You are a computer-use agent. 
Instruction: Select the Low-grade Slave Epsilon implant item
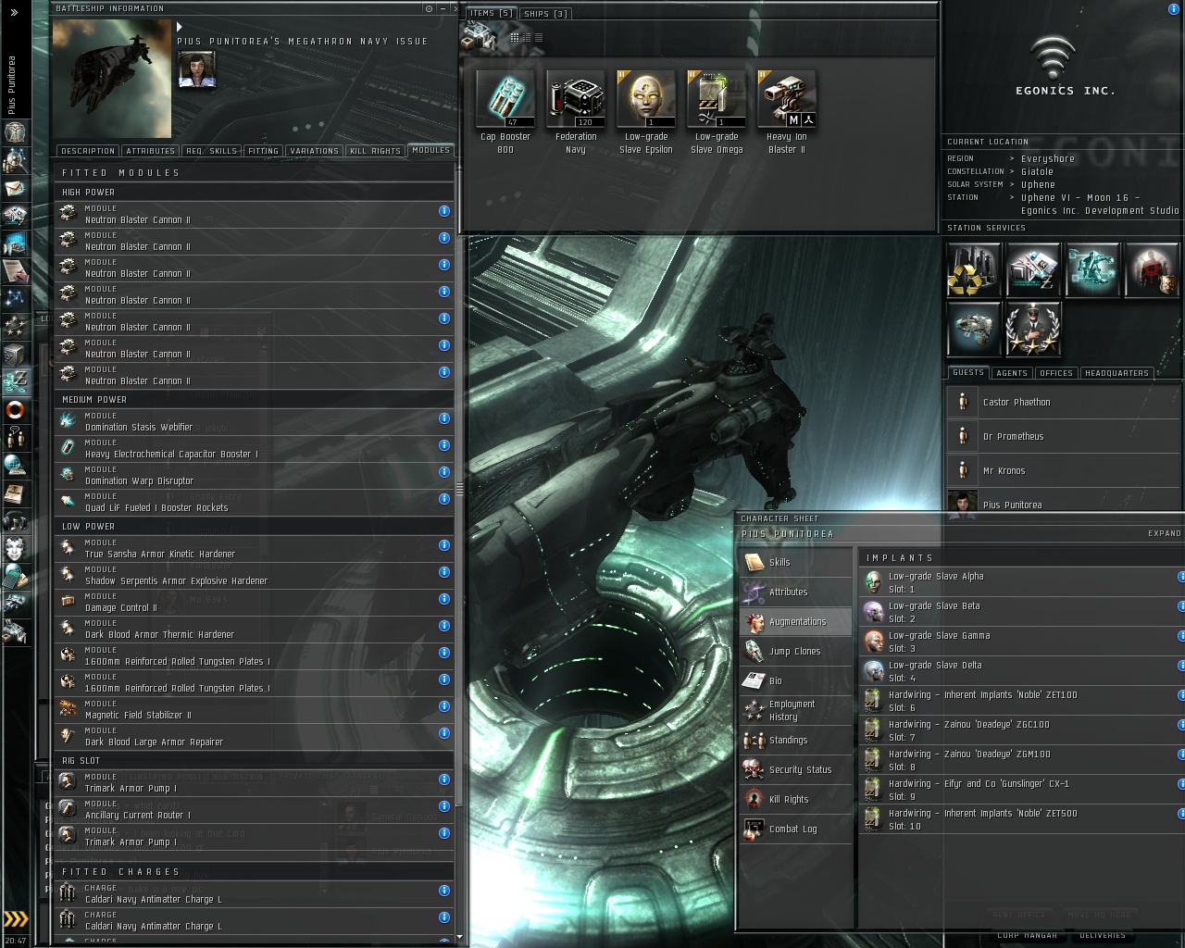[646, 112]
